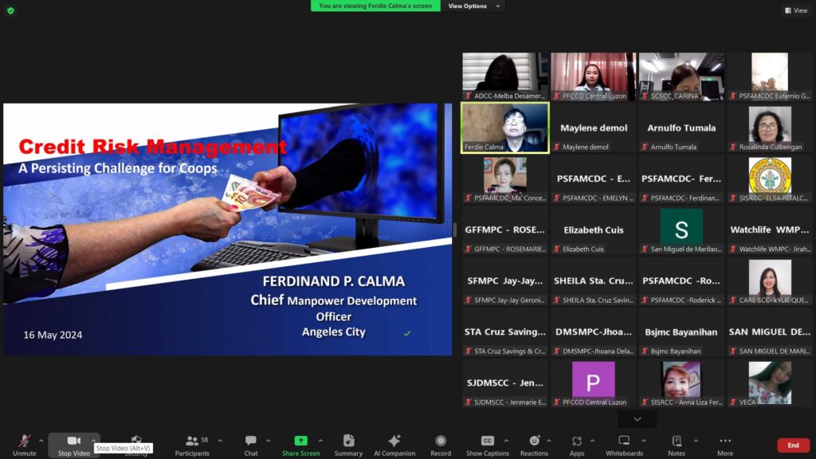The image size is (816, 459).
Task: Click the red End meeting button
Action: 793,445
